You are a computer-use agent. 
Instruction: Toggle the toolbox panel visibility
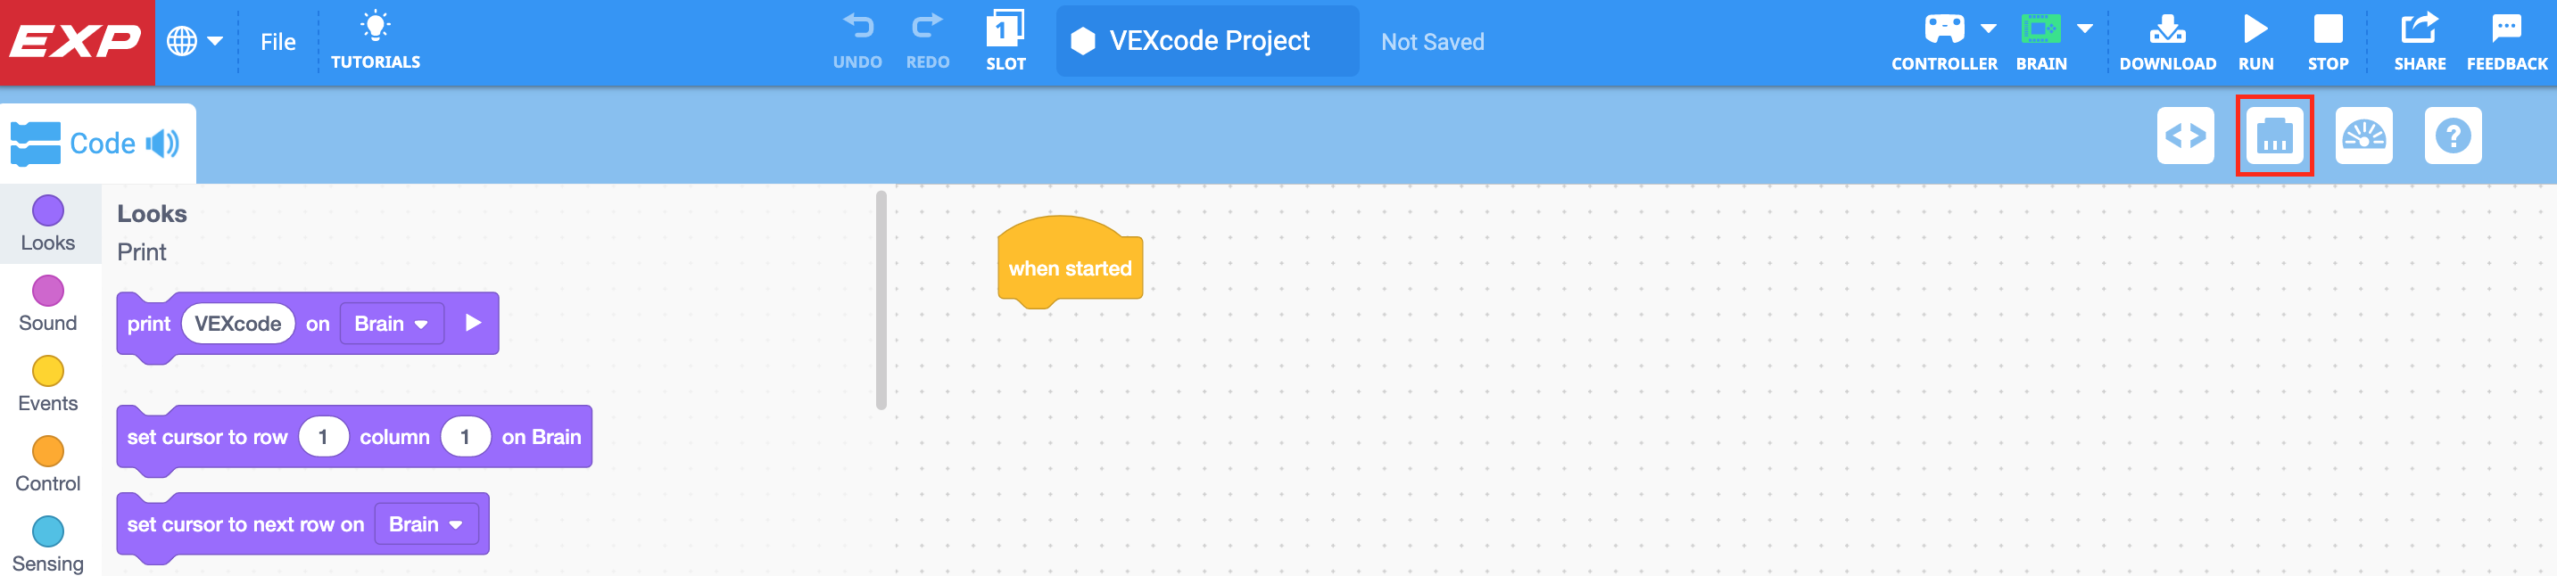[x=2274, y=136]
